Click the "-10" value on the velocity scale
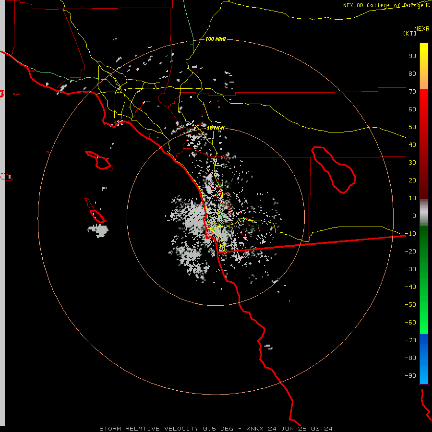This screenshot has height=432, width=432. (x=410, y=234)
